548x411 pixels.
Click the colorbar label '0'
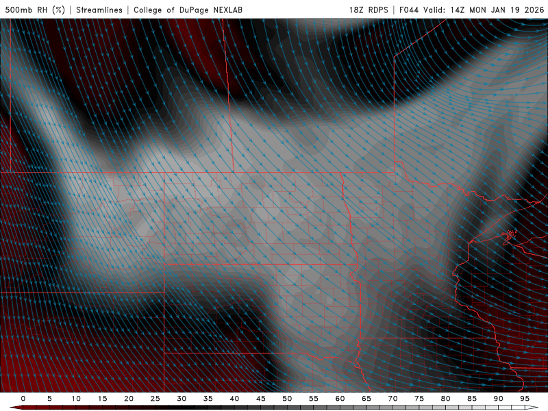(23, 399)
